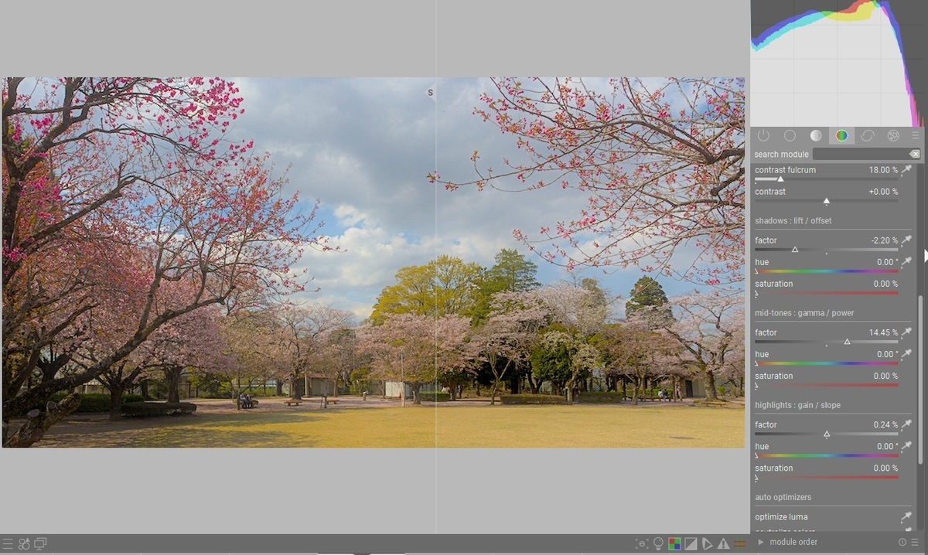Expand the module order section
928x555 pixels.
(x=761, y=542)
